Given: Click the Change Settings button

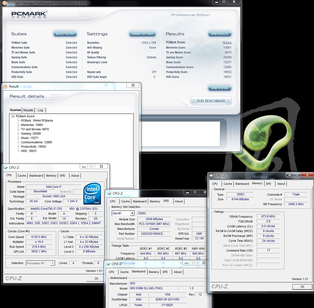Looking at the screenshot, I should point(142,34).
